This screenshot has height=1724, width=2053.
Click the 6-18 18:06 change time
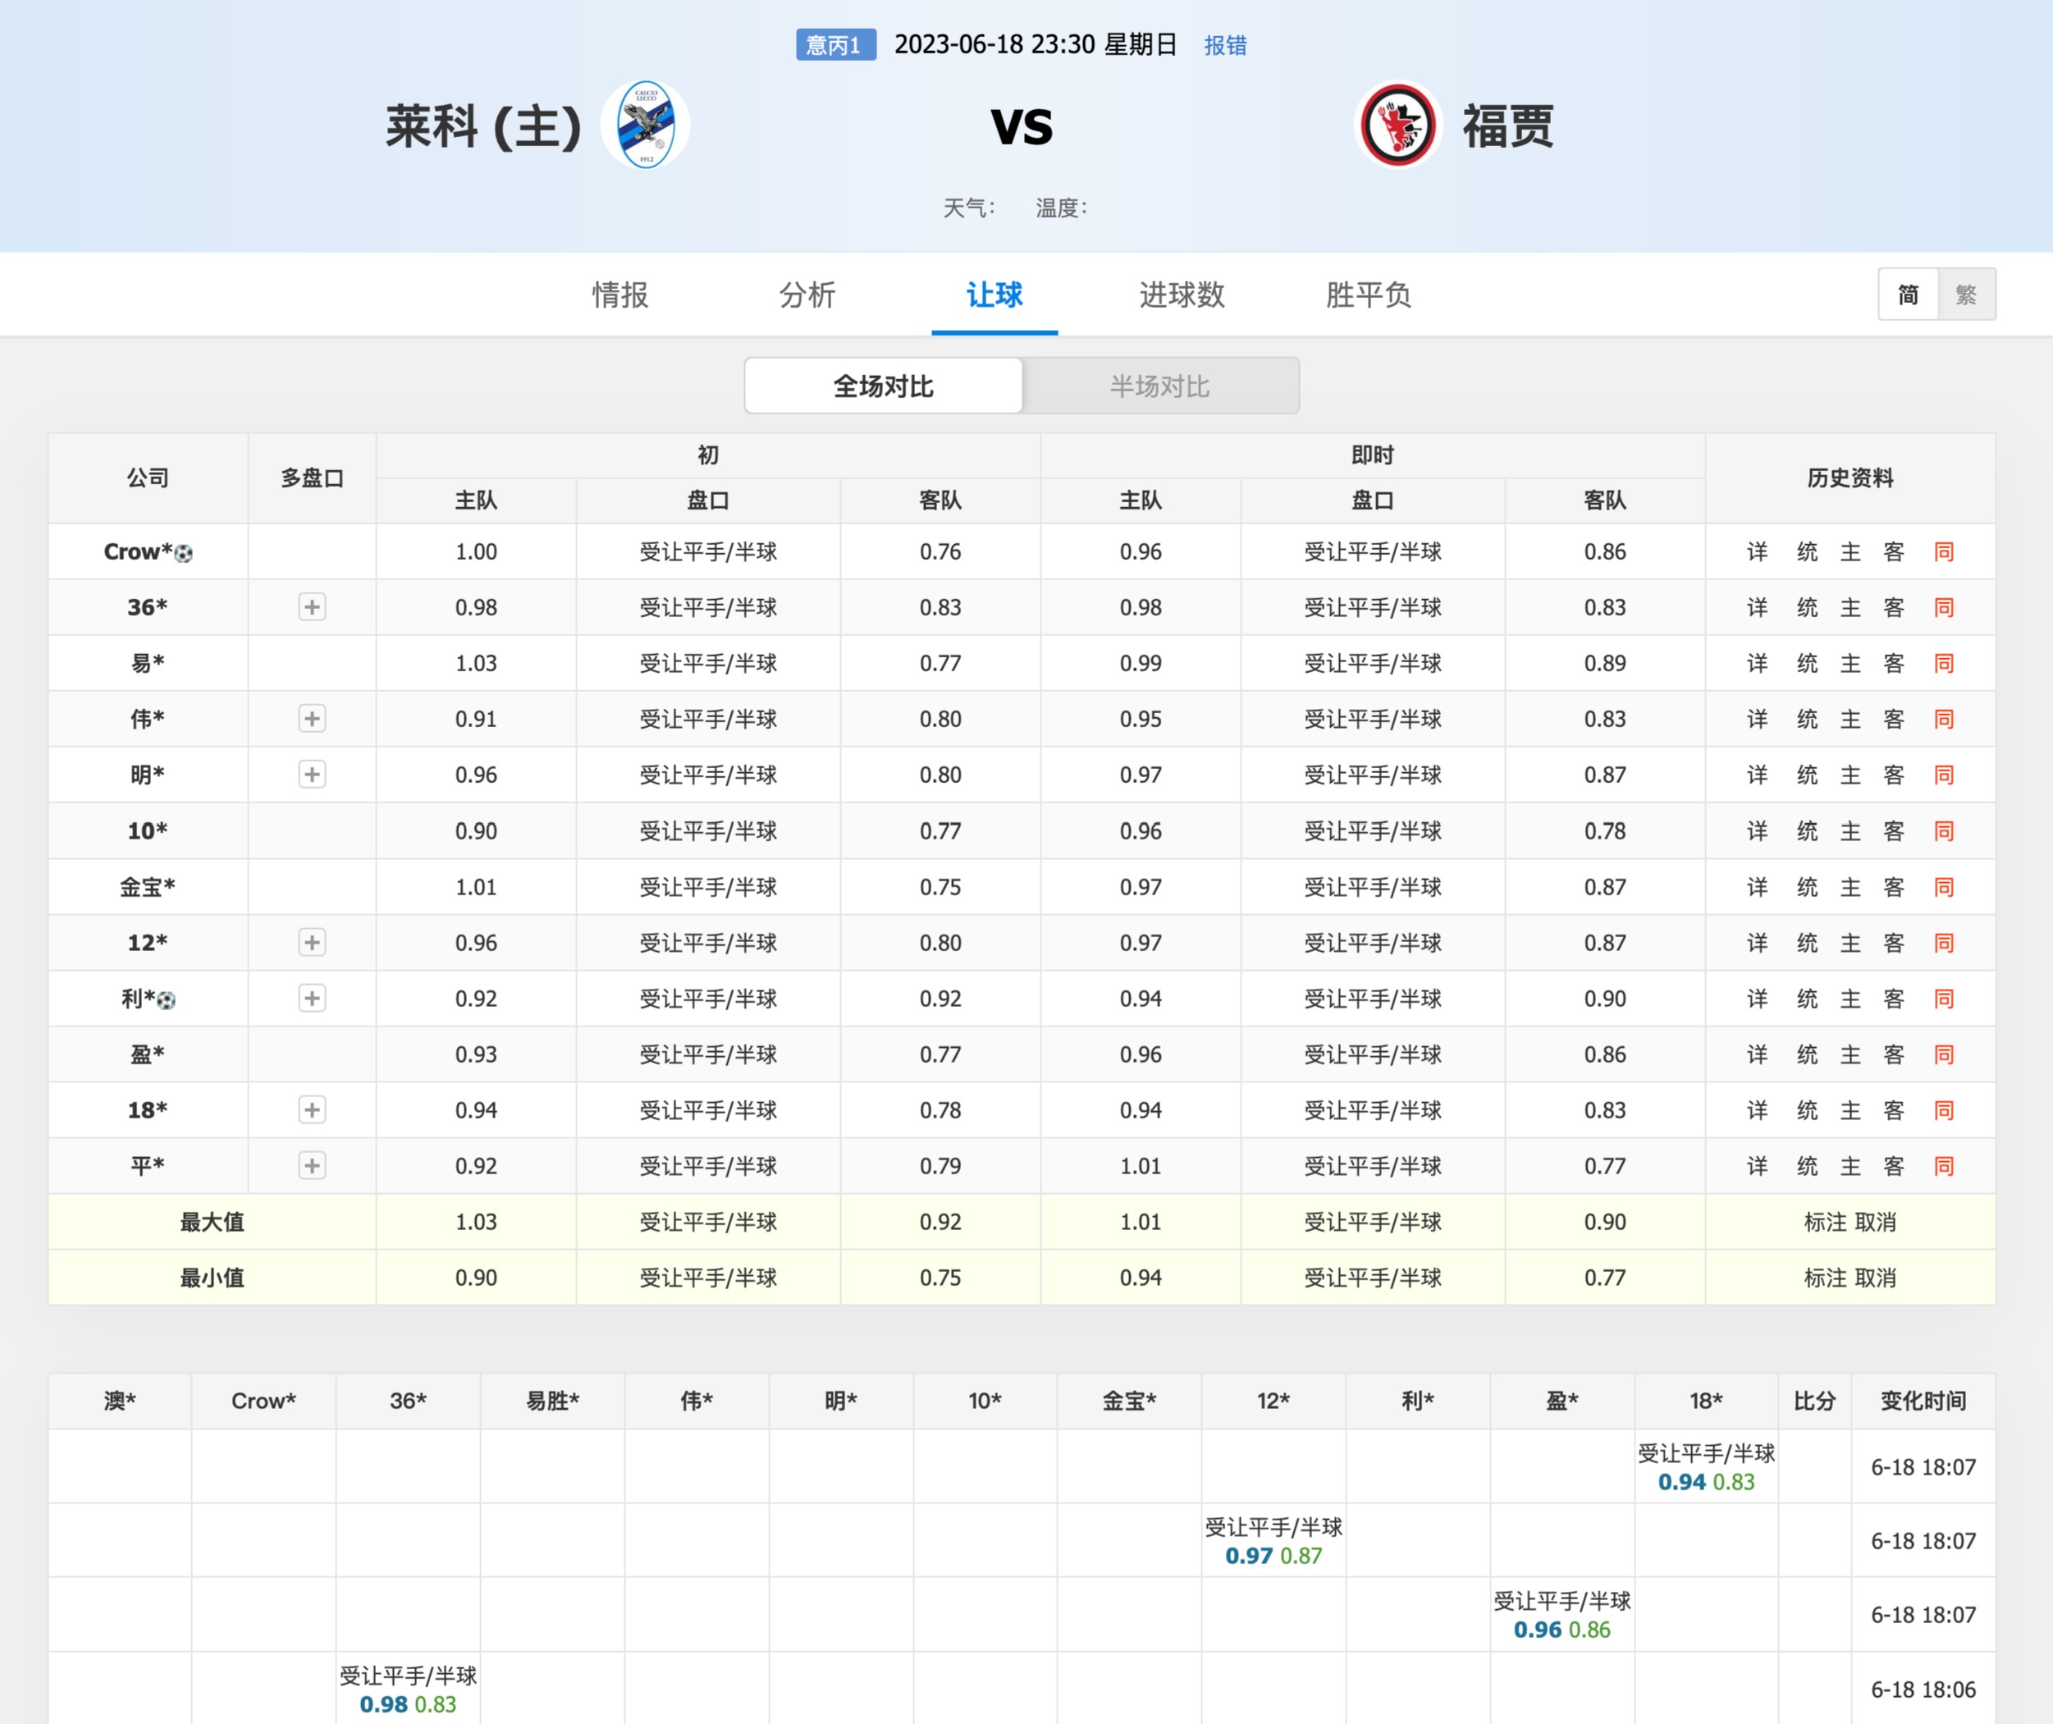[x=1923, y=1689]
